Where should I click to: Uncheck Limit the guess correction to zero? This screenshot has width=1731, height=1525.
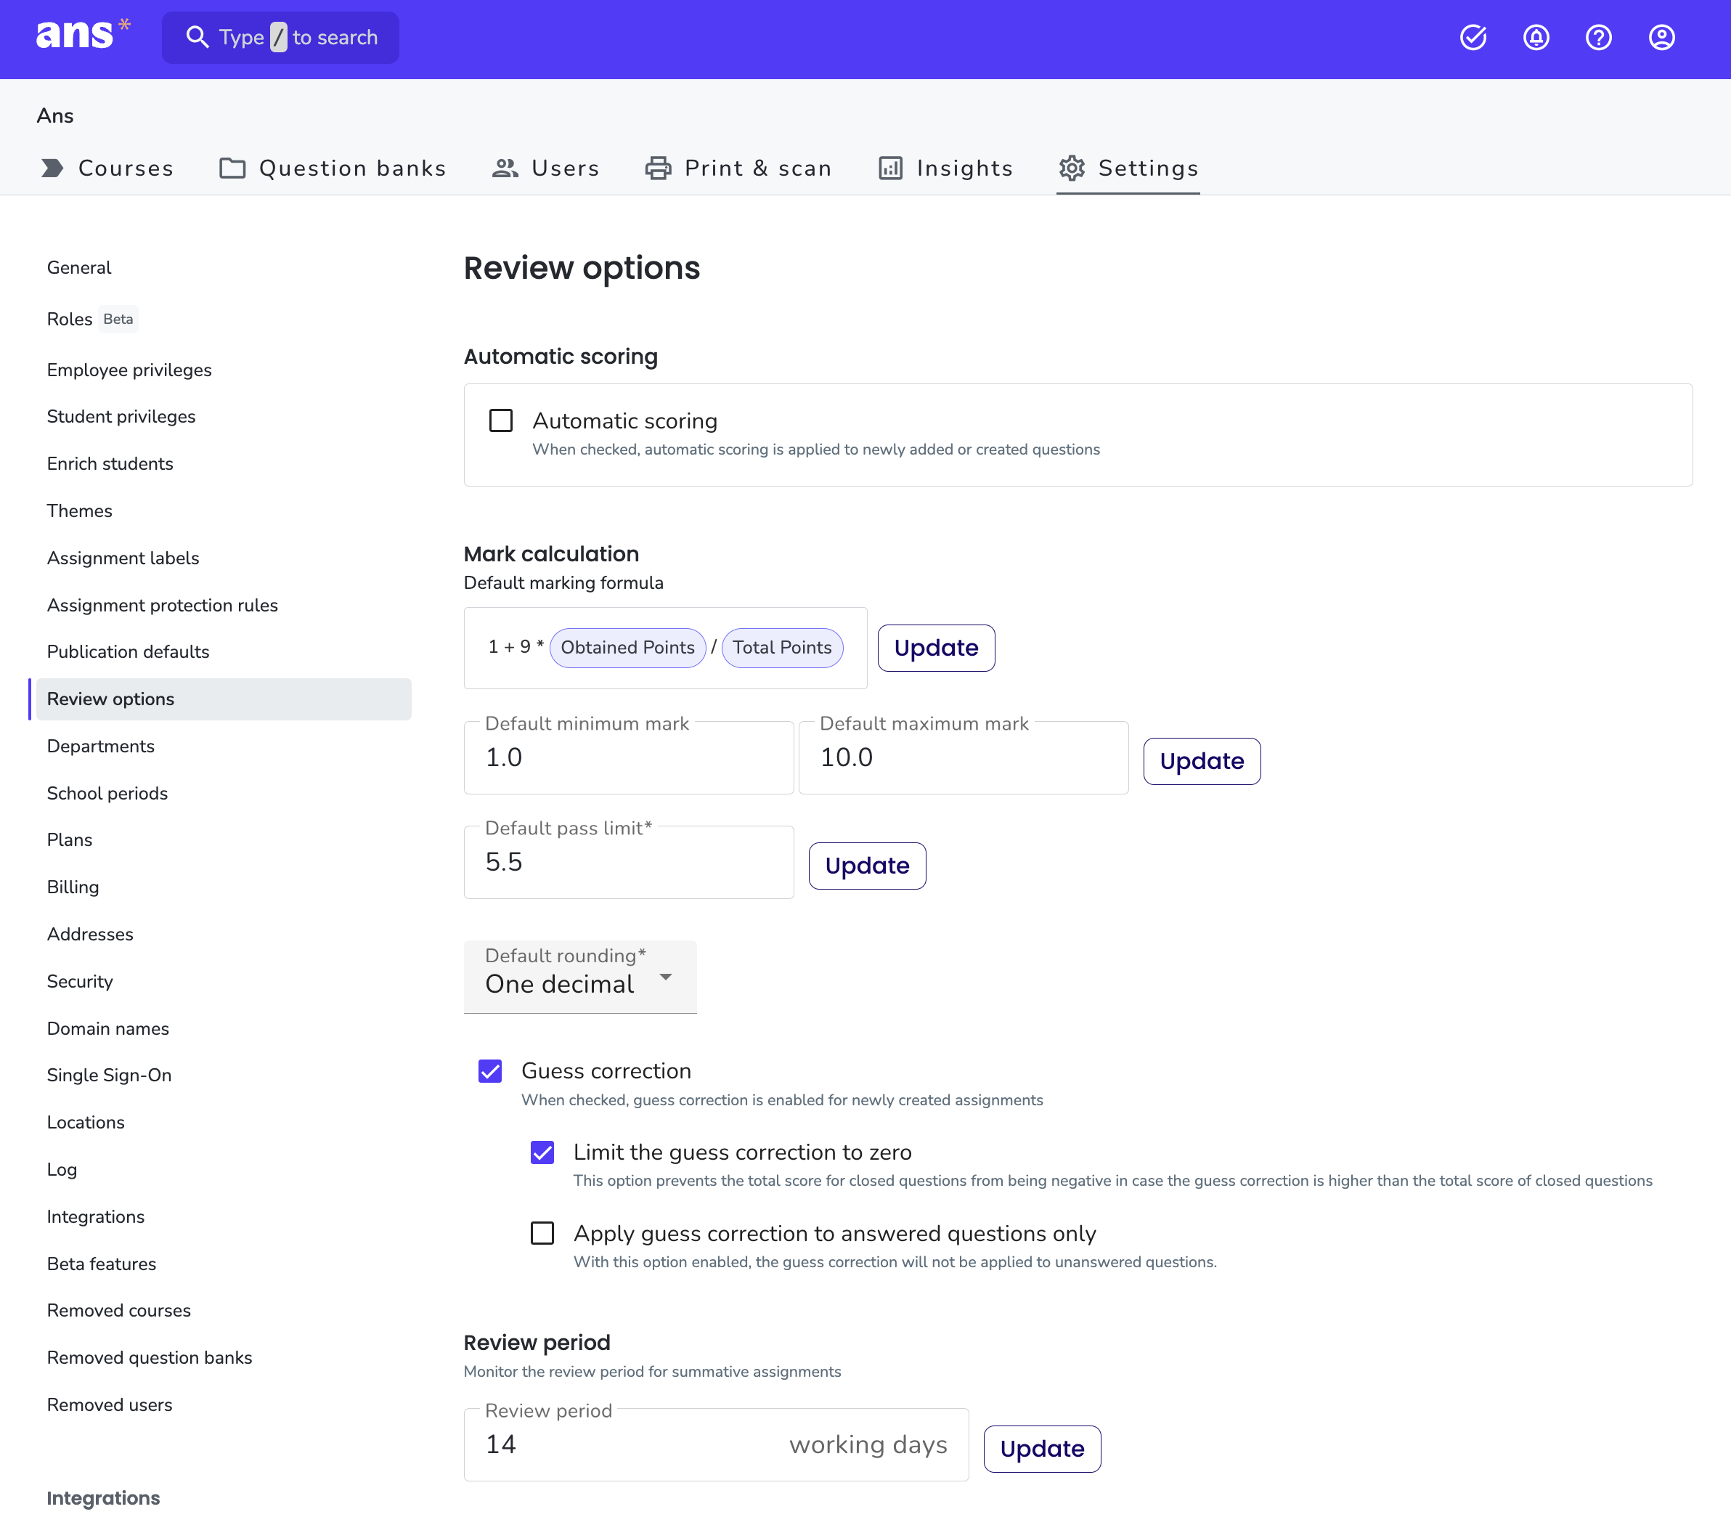coord(542,1152)
